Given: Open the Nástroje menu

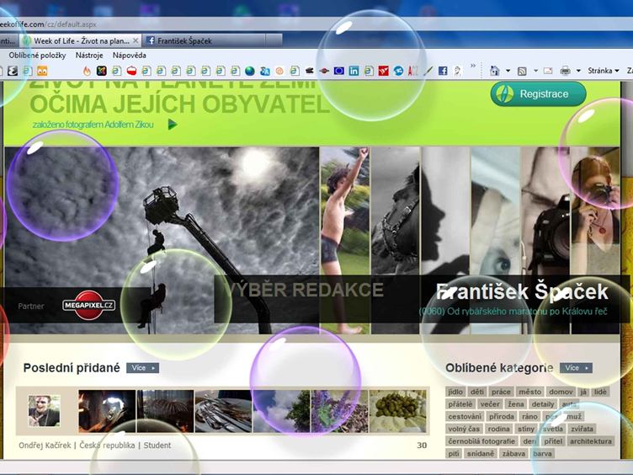Looking at the screenshot, I should [89, 56].
